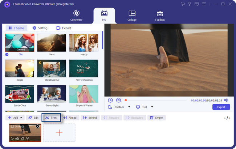Image resolution: width=236 pixels, height=149 pixels.
Task: Switch to the Collage tab
Action: click(132, 16)
